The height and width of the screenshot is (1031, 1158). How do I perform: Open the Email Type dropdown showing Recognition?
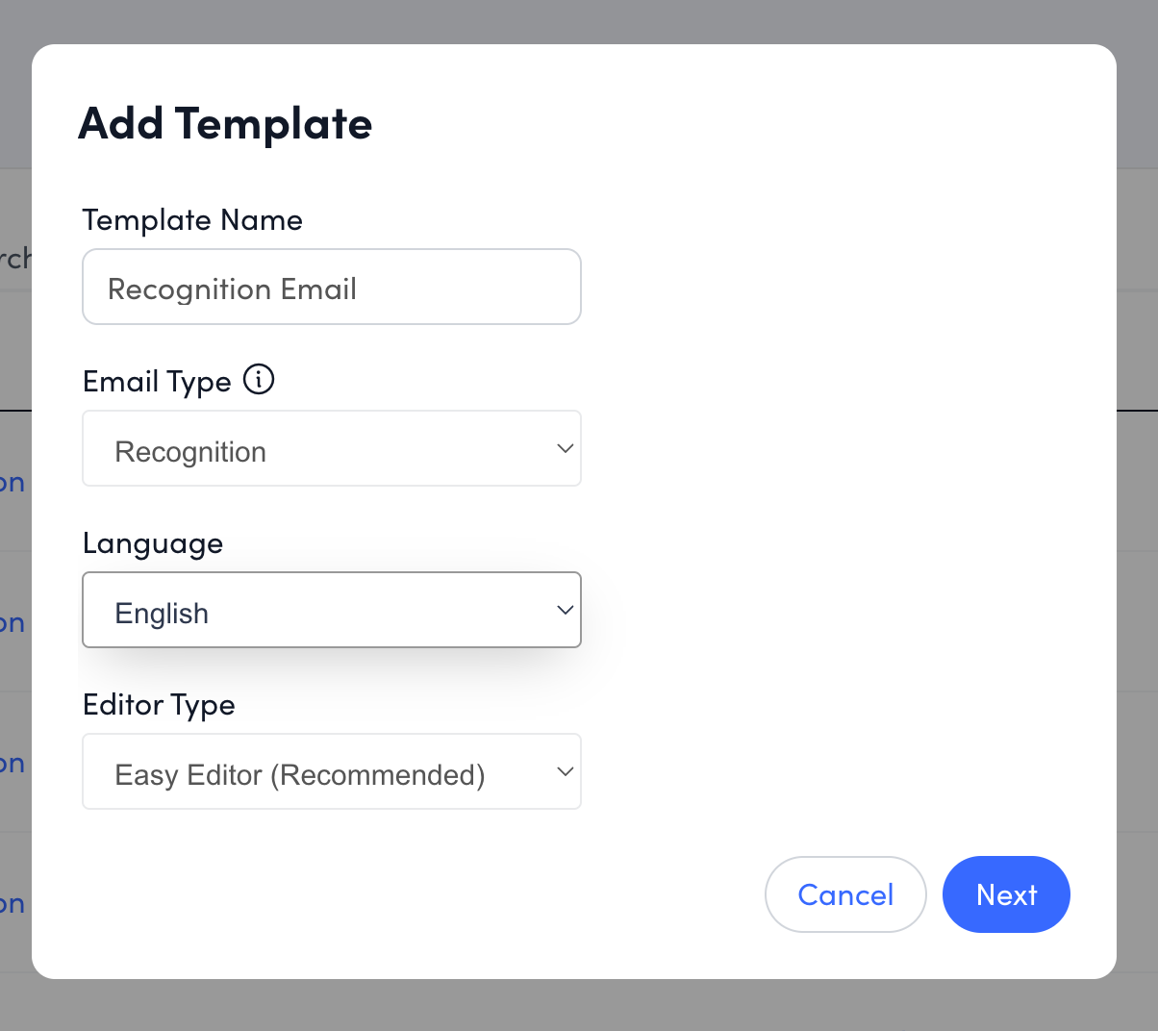(332, 448)
